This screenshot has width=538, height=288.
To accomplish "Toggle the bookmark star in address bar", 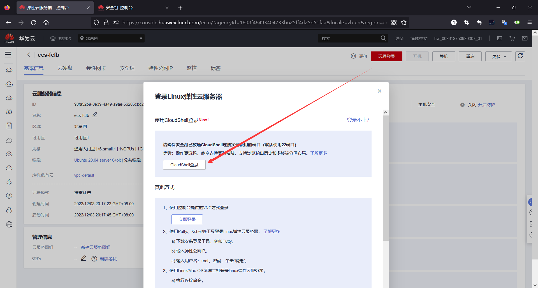I will coord(404,22).
